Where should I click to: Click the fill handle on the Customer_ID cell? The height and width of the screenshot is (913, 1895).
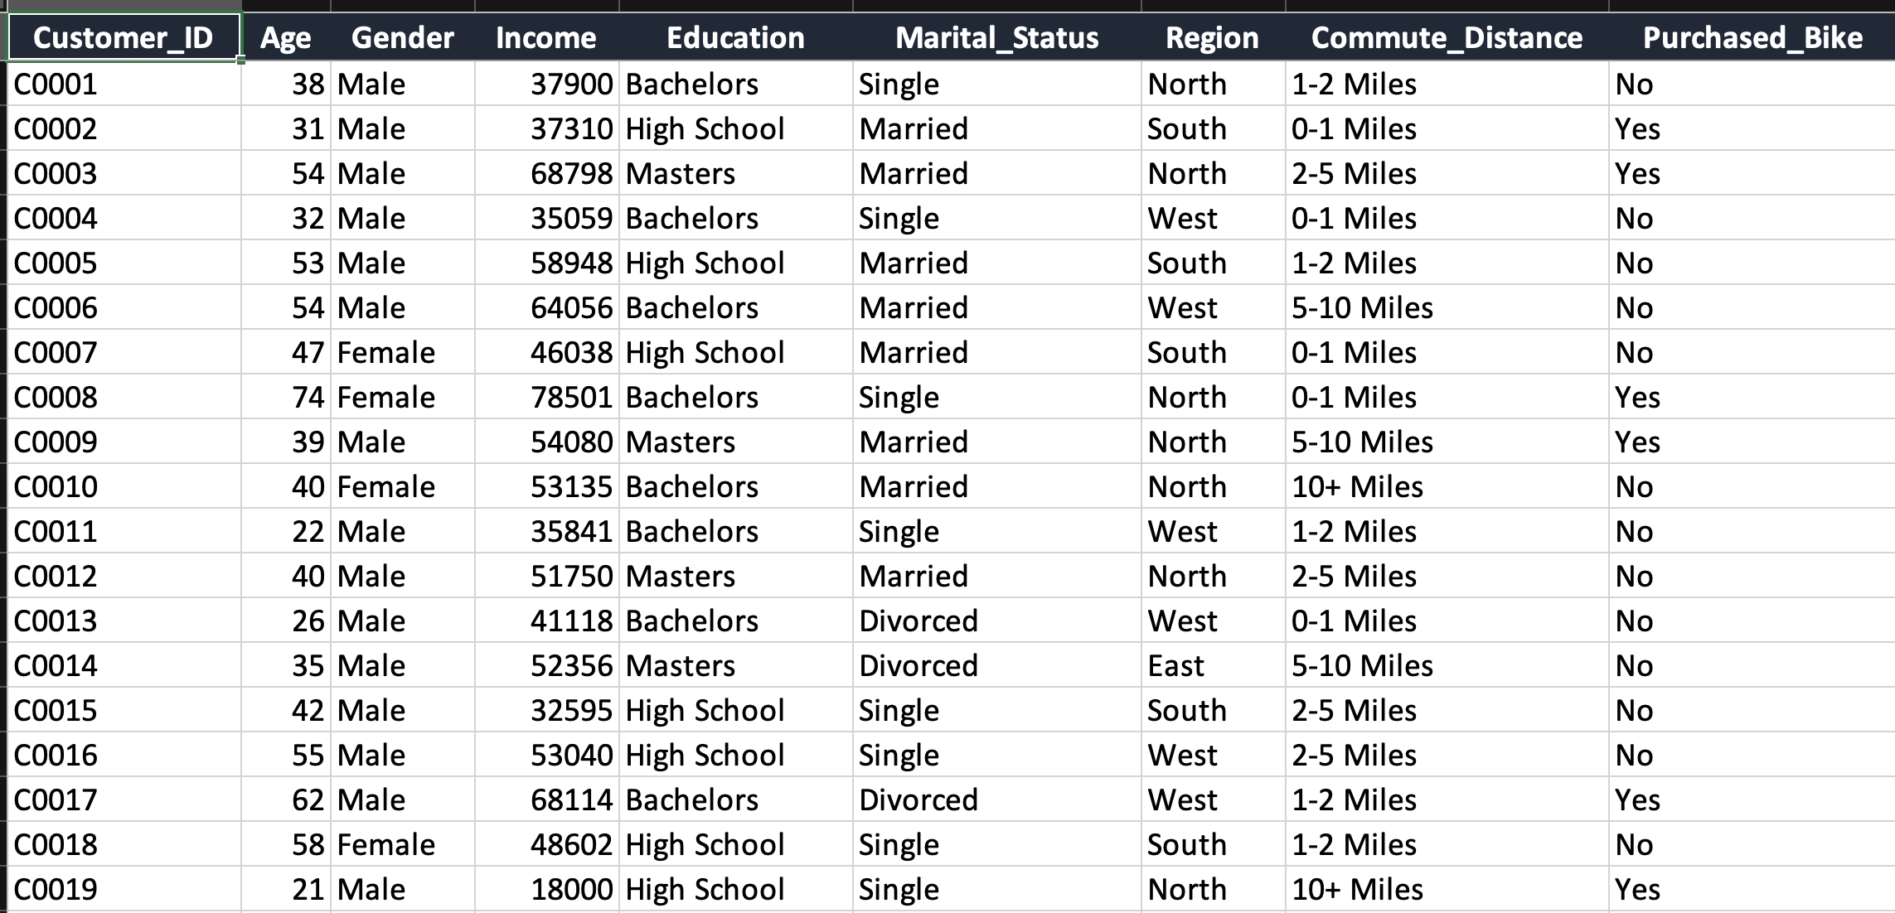[240, 60]
